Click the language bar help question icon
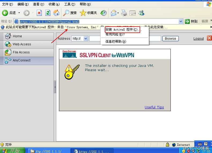 click(x=206, y=144)
